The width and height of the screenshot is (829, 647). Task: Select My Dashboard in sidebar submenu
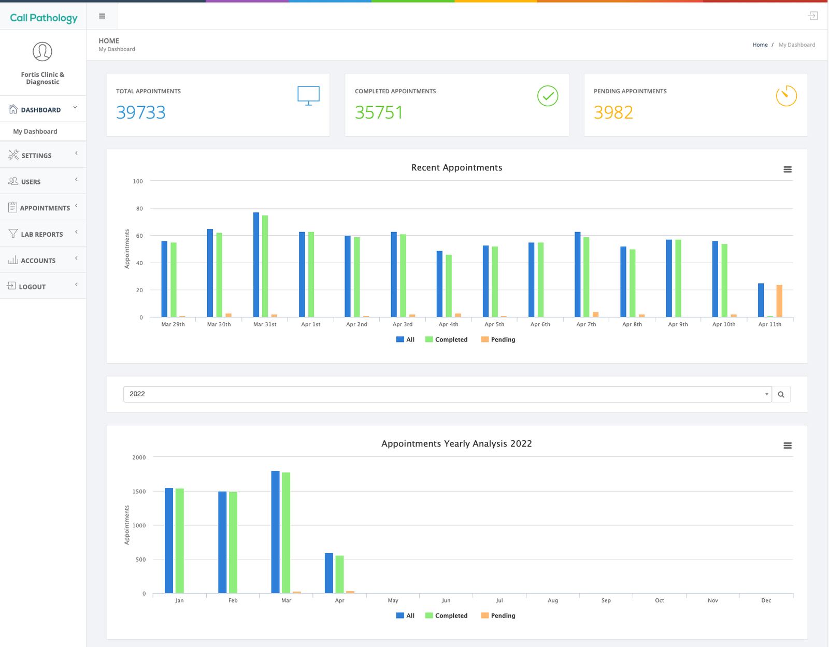35,132
